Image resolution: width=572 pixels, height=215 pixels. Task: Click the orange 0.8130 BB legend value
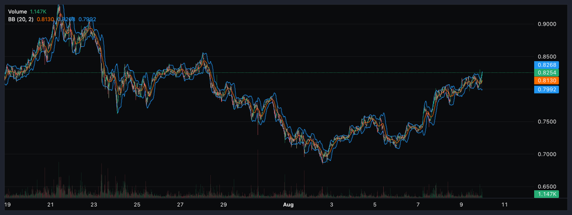(x=45, y=19)
